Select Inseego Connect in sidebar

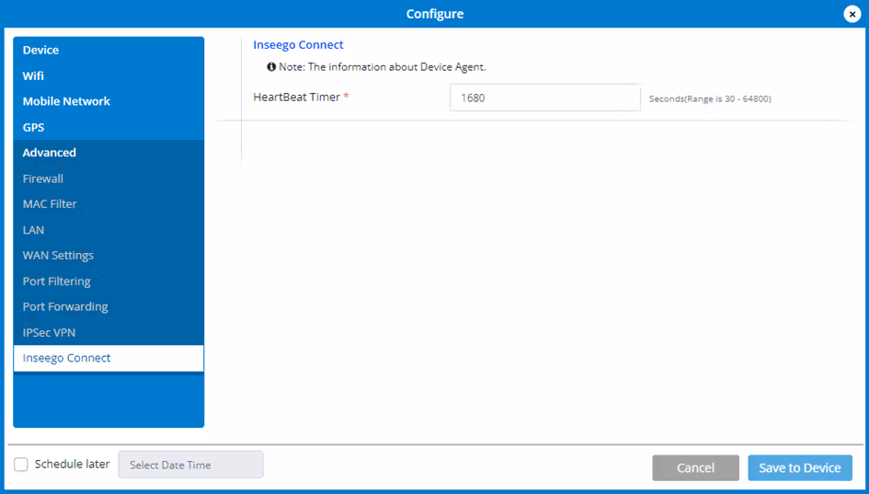[109, 358]
